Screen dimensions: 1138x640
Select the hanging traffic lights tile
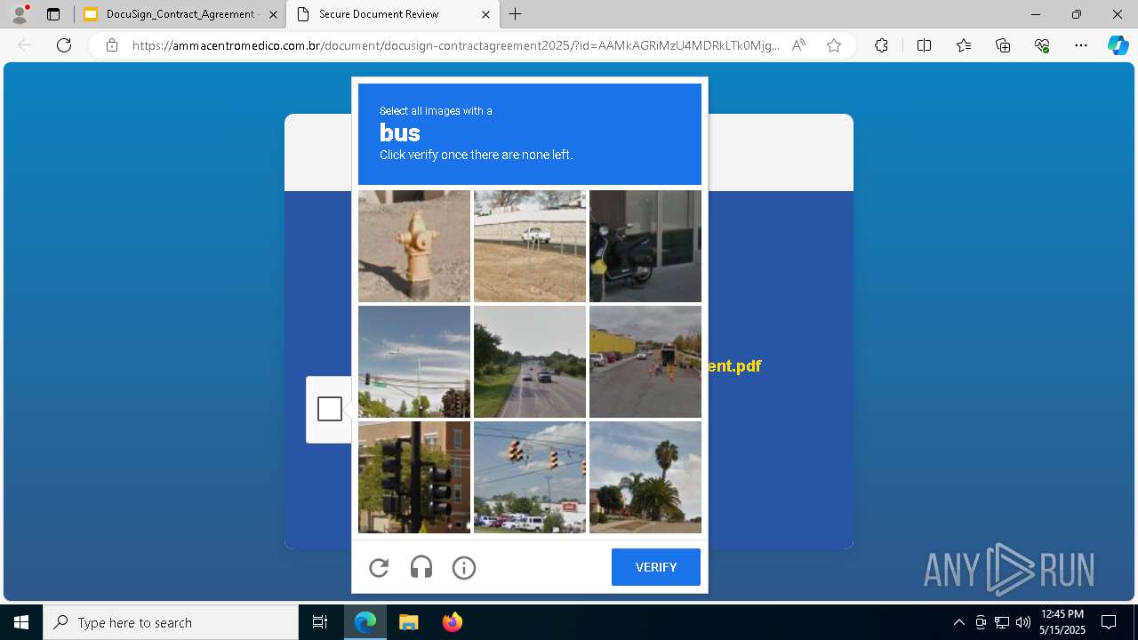(530, 477)
